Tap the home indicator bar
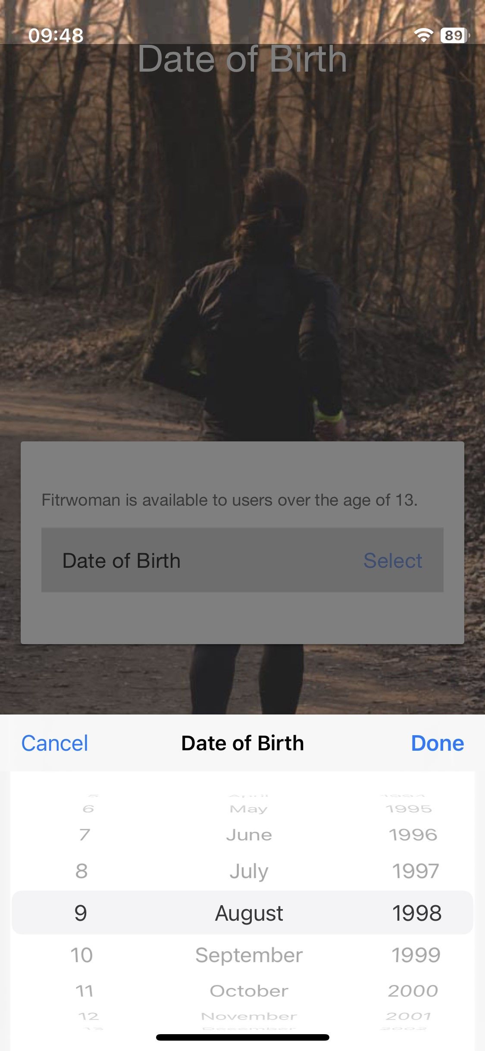 (242, 1038)
